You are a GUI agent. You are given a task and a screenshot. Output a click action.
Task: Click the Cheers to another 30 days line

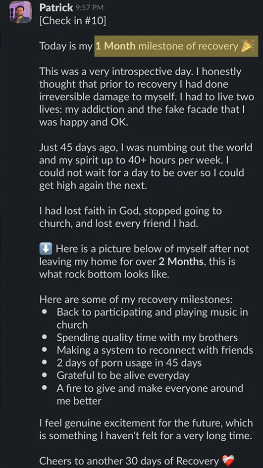tap(129, 461)
